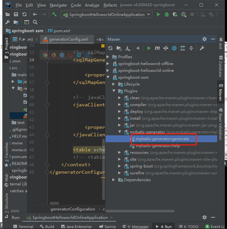Image resolution: width=227 pixels, height=229 pixels.
Task: Expand springboot-helloworld-online Maven project
Action: [108, 70]
